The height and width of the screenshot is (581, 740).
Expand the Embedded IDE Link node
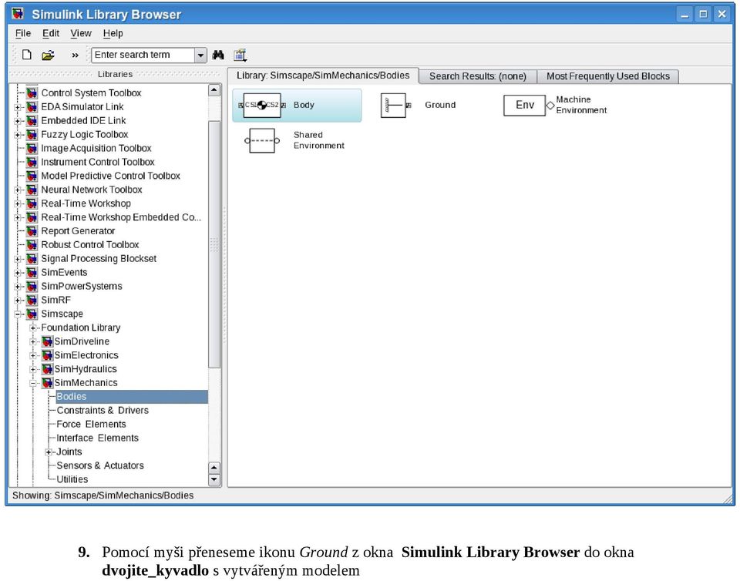(x=18, y=121)
